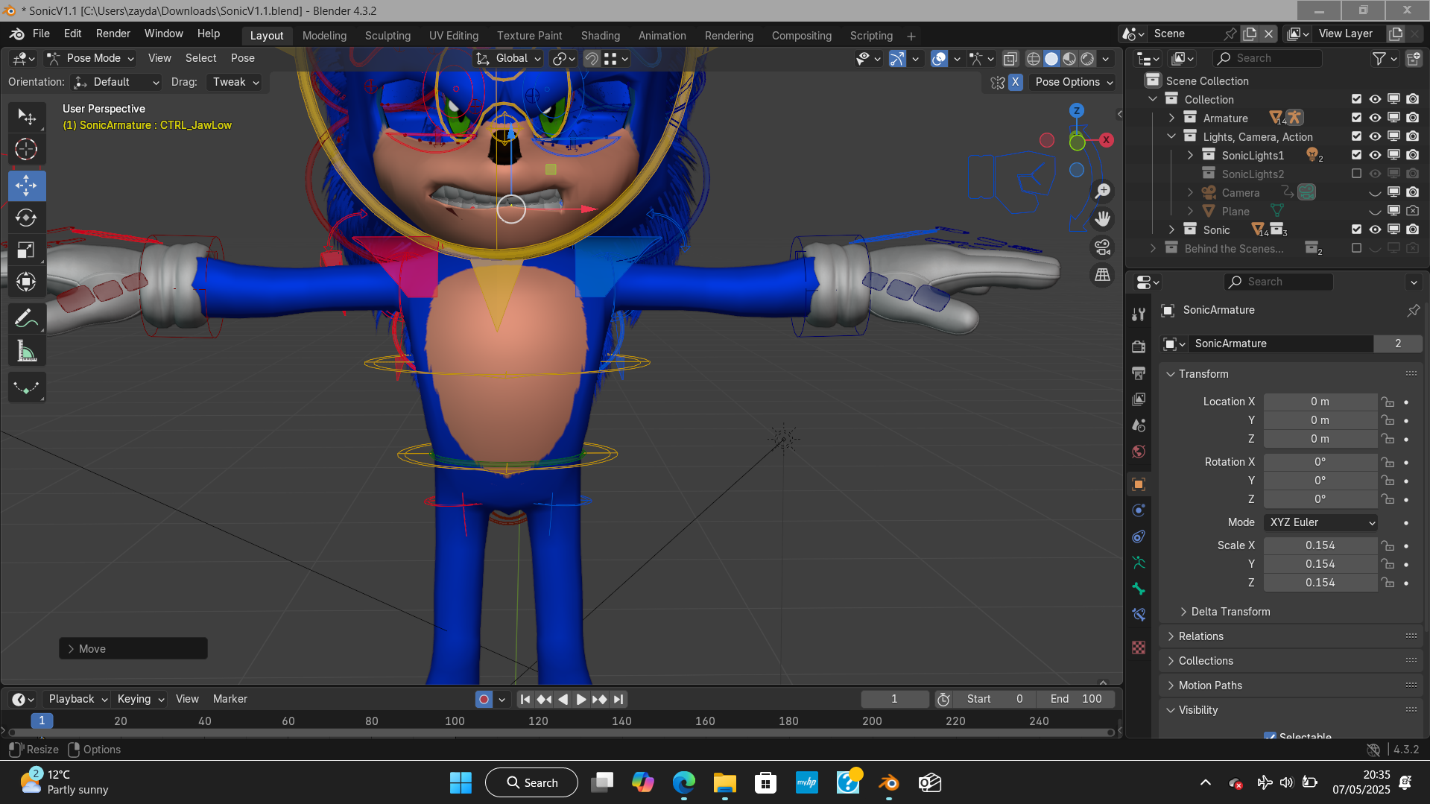Open the Render properties tab
This screenshot has width=1430, height=804.
pos(1139,346)
